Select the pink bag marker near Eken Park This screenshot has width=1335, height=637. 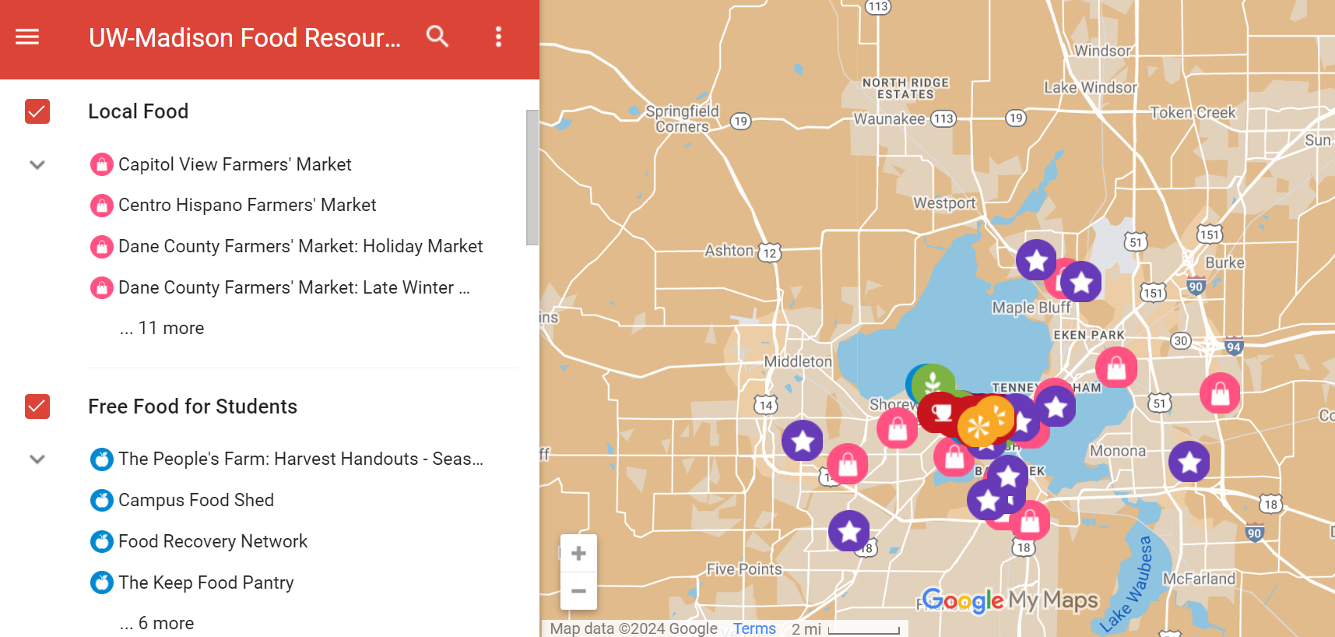coord(1116,367)
